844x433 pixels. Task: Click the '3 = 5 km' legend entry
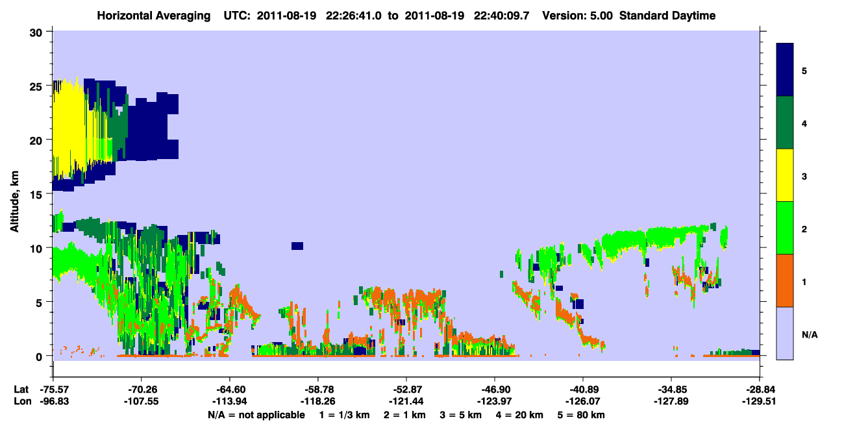pyautogui.click(x=462, y=415)
